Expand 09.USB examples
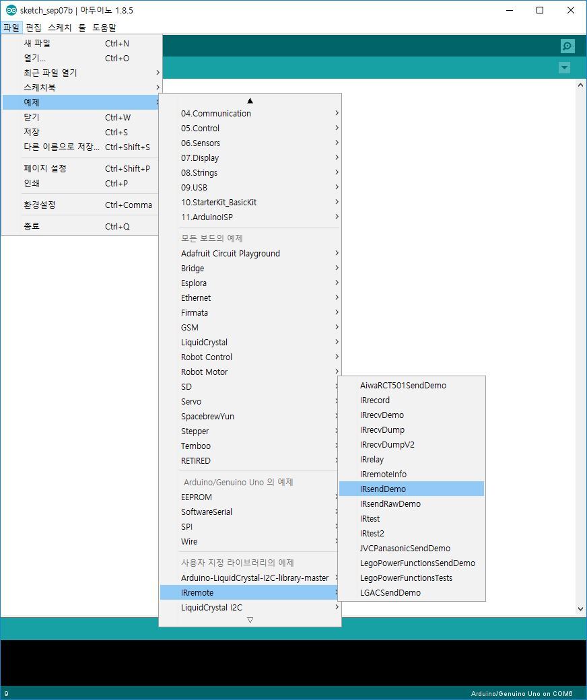 coord(250,188)
